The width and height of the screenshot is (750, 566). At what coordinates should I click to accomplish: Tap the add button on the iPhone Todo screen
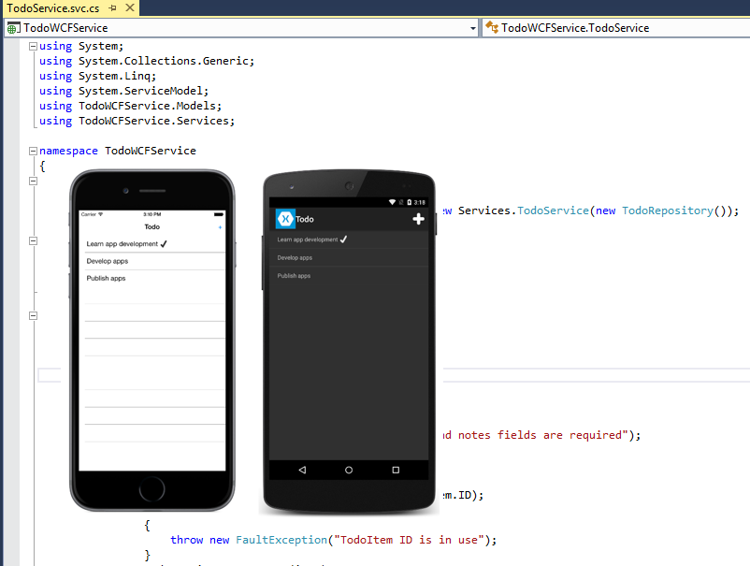pos(220,227)
